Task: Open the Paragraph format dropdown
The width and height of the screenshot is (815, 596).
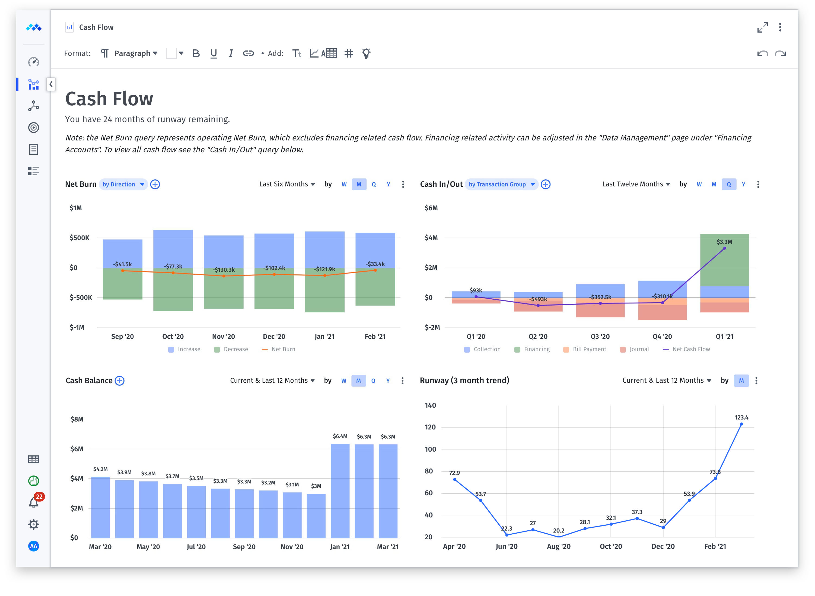Action: click(135, 53)
